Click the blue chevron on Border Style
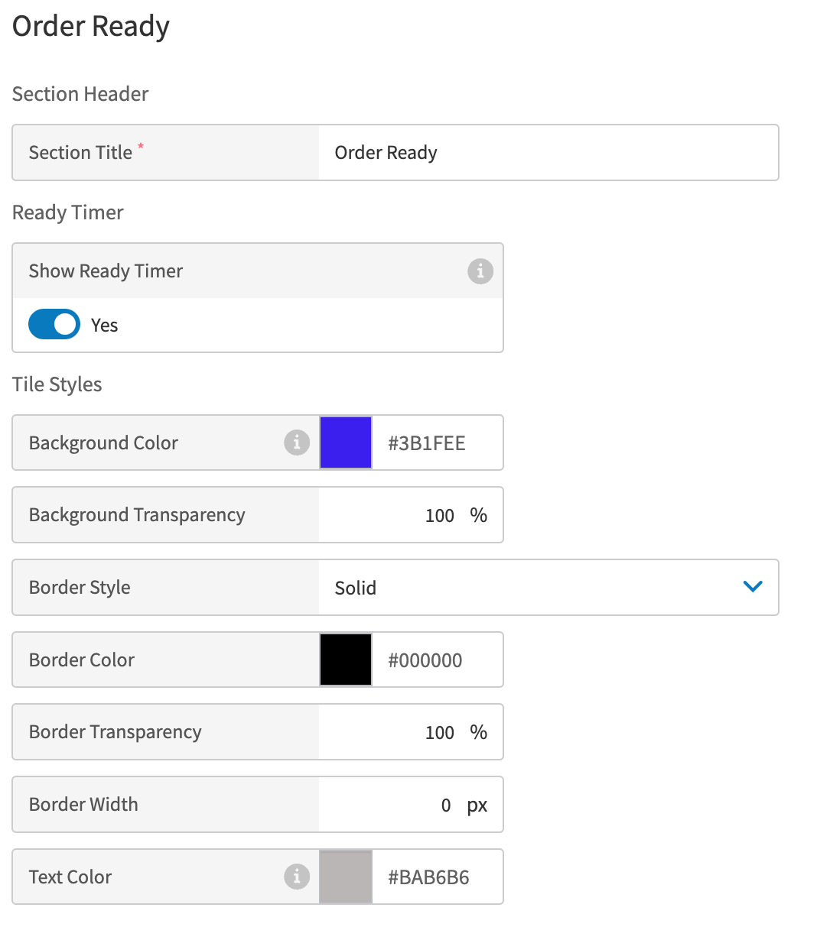The width and height of the screenshot is (817, 940). pos(753,587)
